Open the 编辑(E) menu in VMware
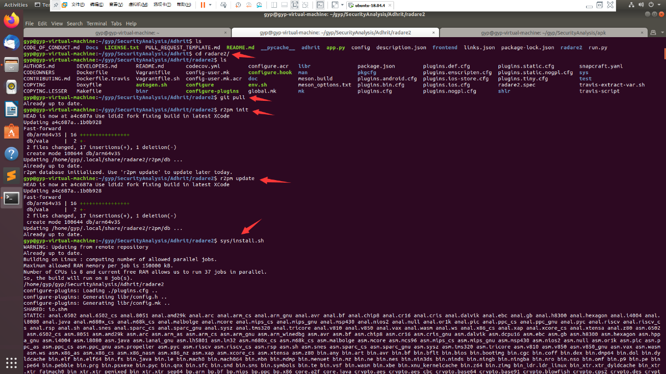The width and height of the screenshot is (666, 374). pos(96,4)
